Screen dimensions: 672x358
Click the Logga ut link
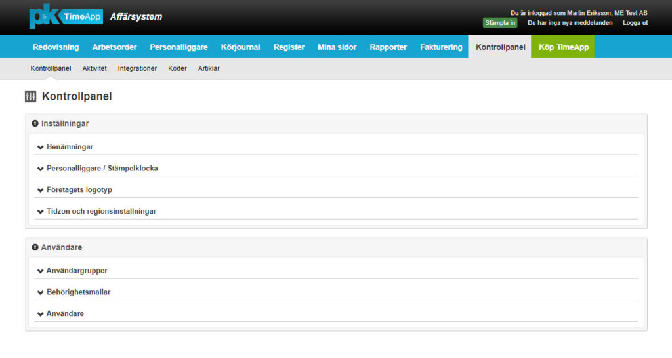[x=635, y=23]
